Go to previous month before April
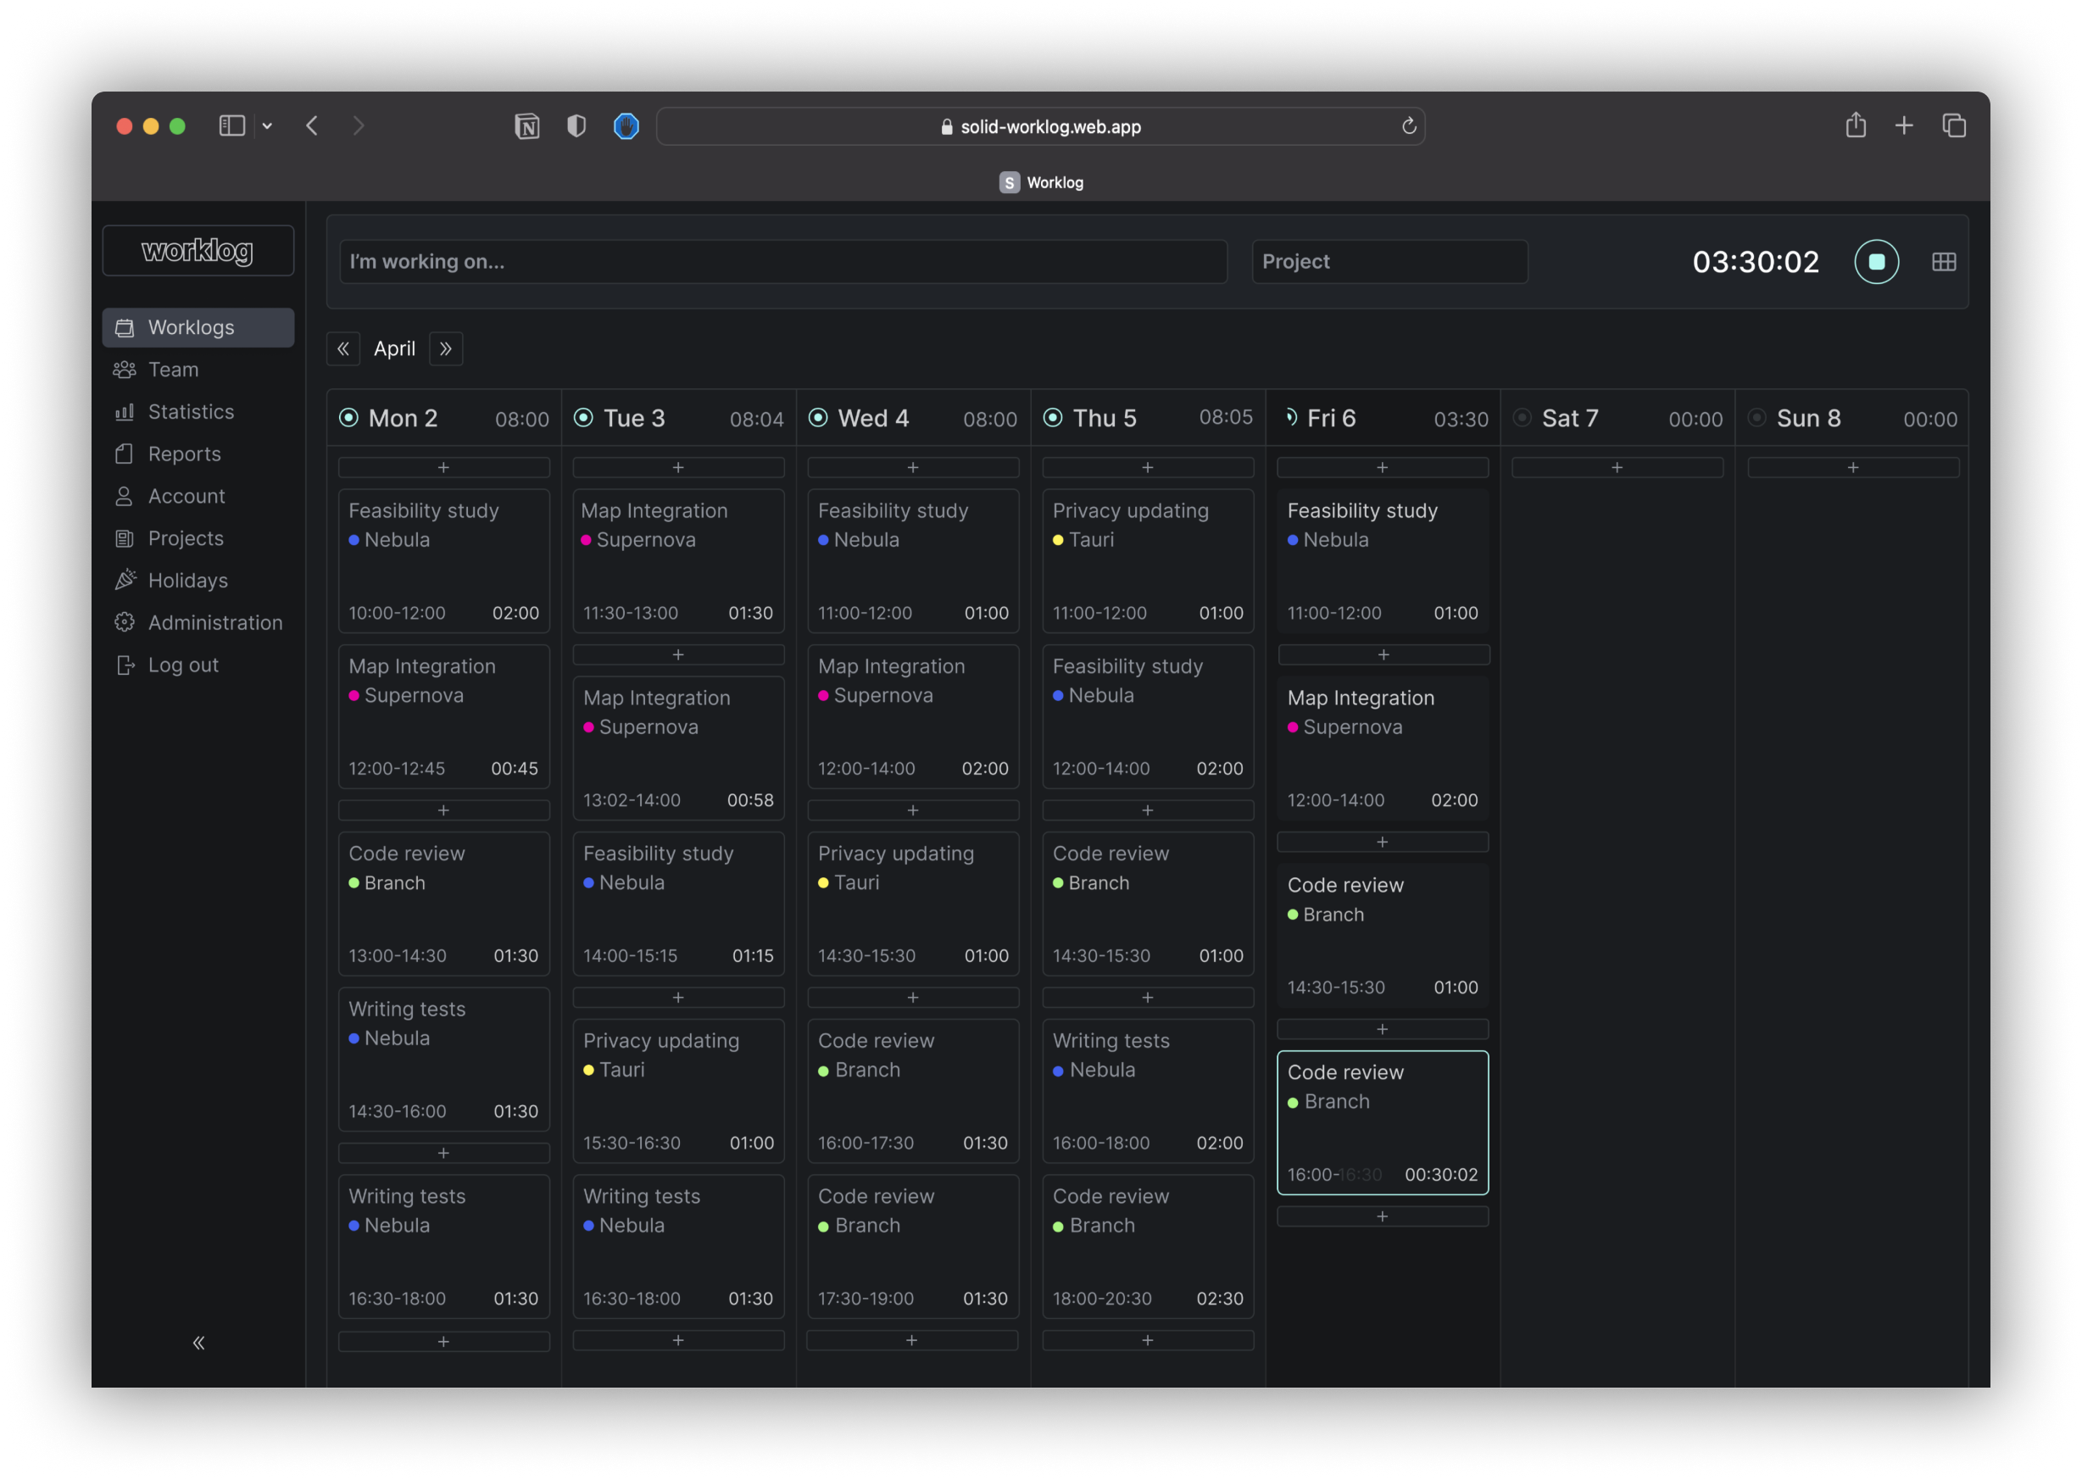This screenshot has width=2082, height=1480. (343, 349)
